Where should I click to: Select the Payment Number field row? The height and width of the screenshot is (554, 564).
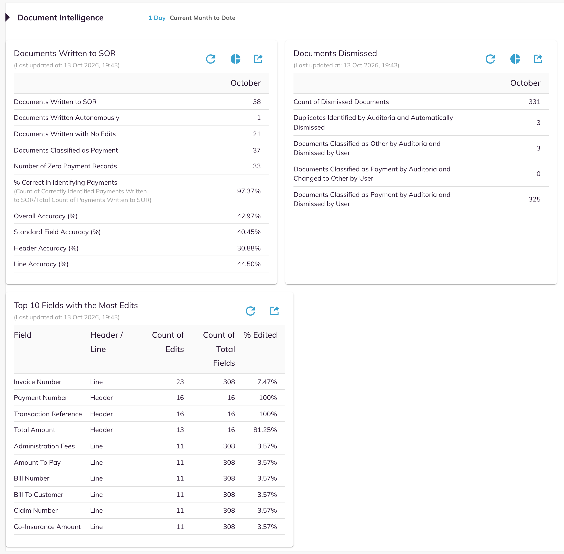[149, 398]
